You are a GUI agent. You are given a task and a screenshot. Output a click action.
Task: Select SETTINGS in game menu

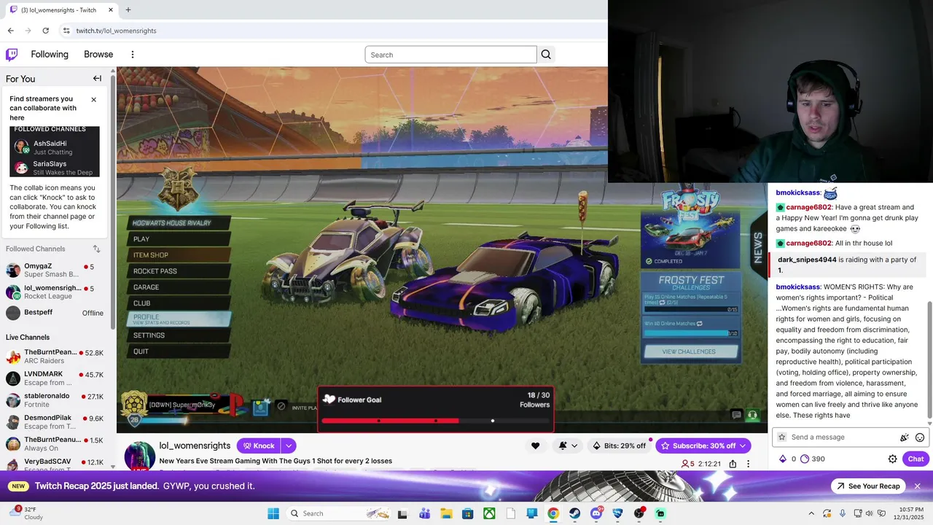[179, 335]
